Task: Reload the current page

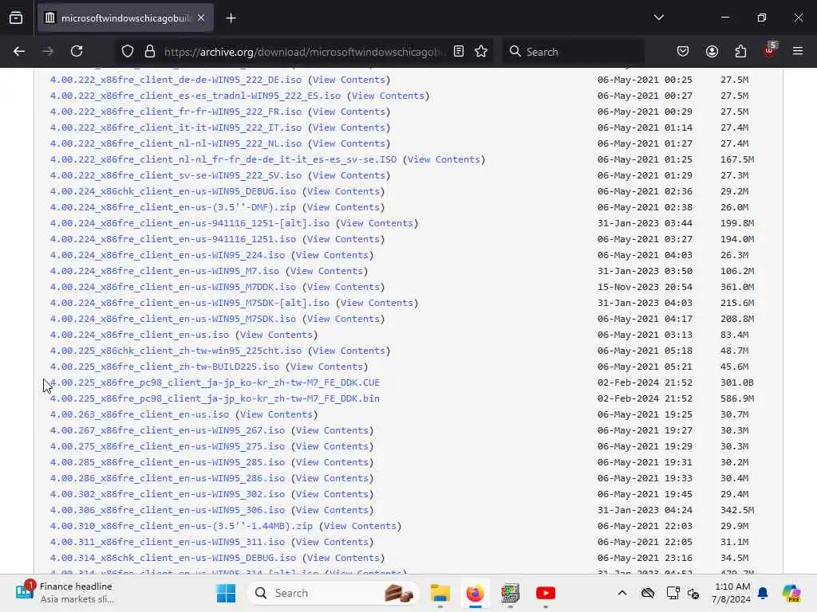Action: tap(77, 52)
